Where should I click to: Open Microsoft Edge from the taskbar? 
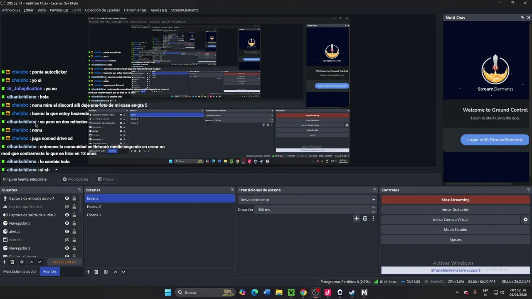(x=255, y=292)
